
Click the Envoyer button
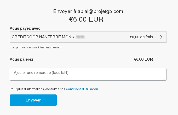tap(33, 100)
